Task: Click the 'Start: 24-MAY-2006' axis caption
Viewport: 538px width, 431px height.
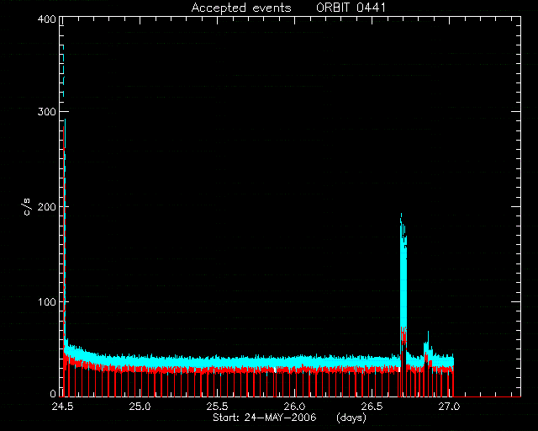Action: [x=265, y=418]
